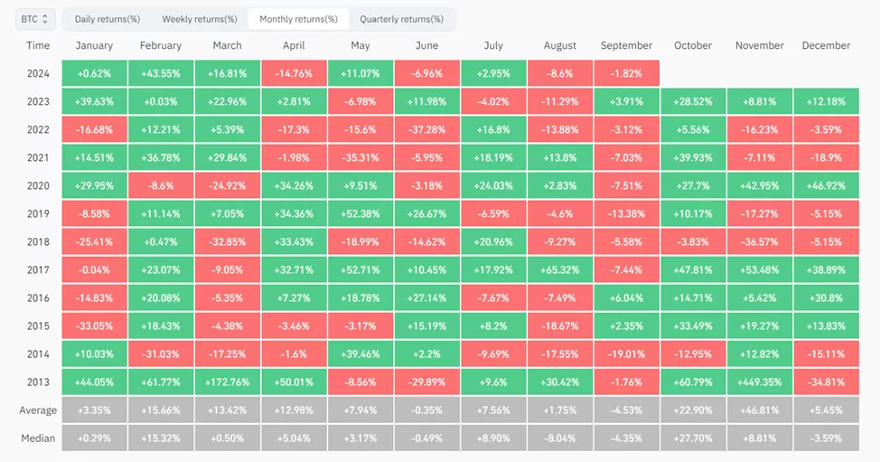Open the Quarterly returns(%) tab

click(x=401, y=19)
